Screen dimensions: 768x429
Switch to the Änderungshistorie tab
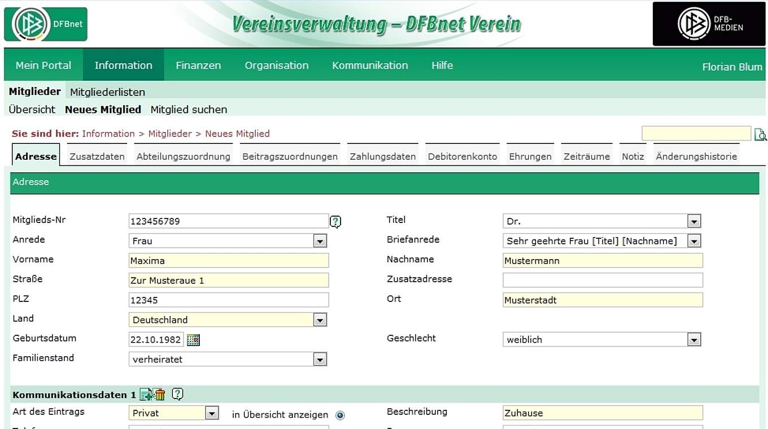pos(696,157)
